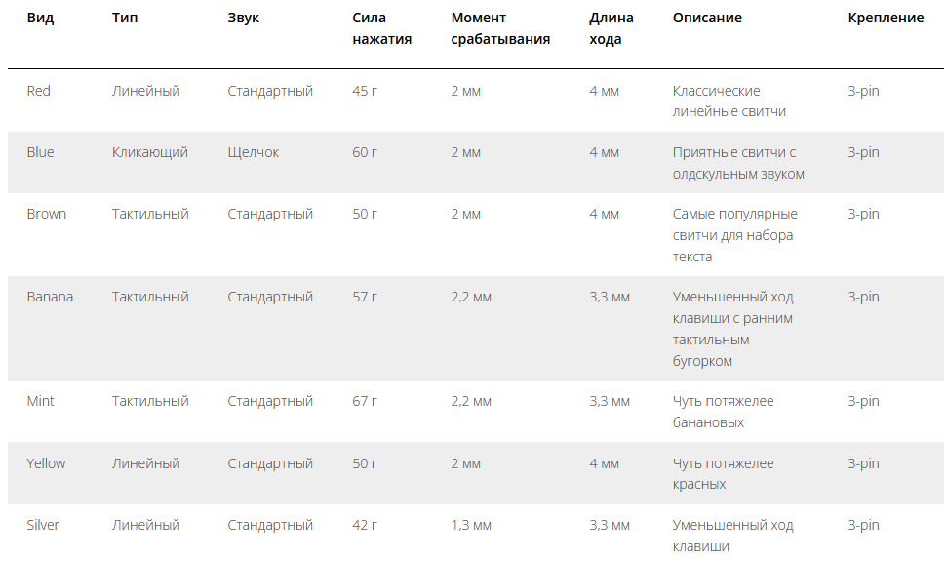Screen dimensions: 946x561
Task: Select the Silver switch name cell
Action: click(x=43, y=525)
